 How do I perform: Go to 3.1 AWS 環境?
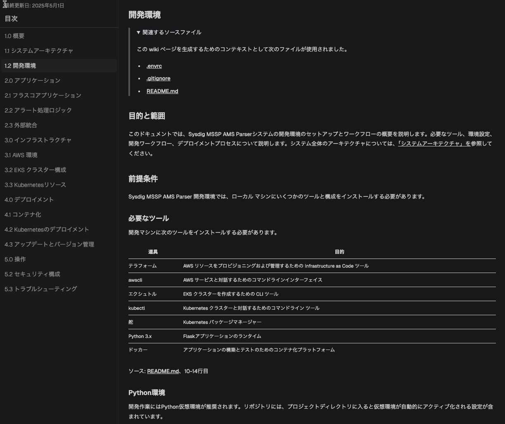click(x=59, y=155)
